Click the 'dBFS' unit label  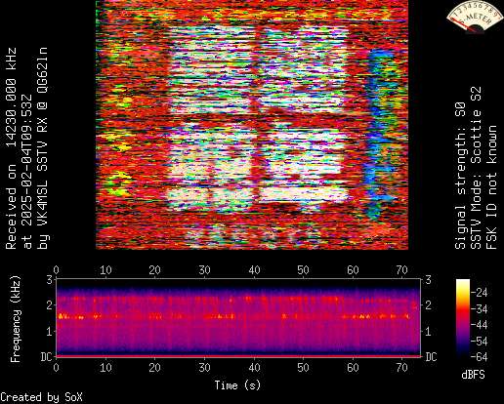point(473,375)
